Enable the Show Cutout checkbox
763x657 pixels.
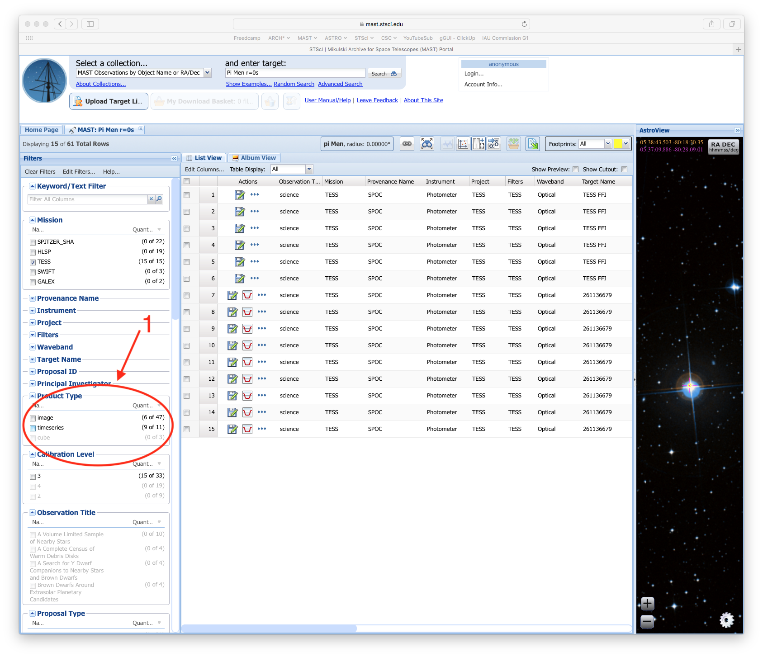point(624,170)
